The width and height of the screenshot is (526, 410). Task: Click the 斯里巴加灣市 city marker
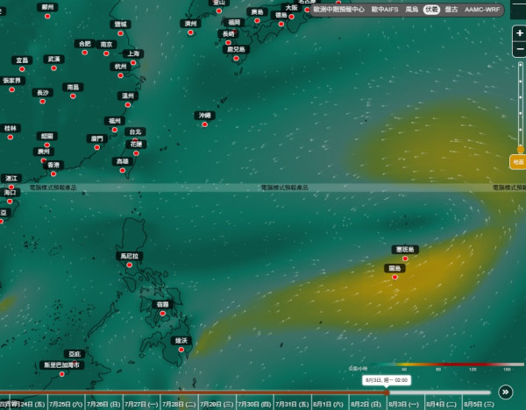point(61,374)
